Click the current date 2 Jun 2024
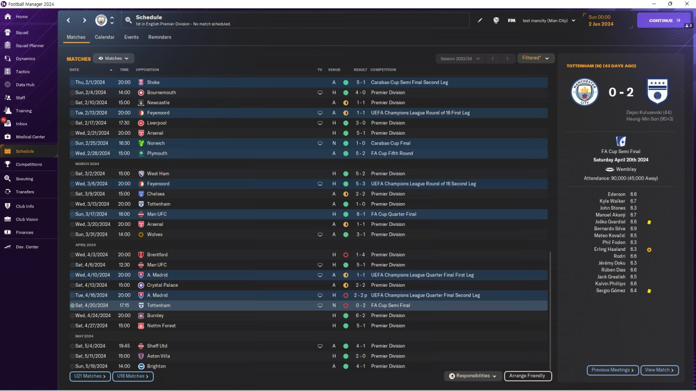 click(x=600, y=24)
